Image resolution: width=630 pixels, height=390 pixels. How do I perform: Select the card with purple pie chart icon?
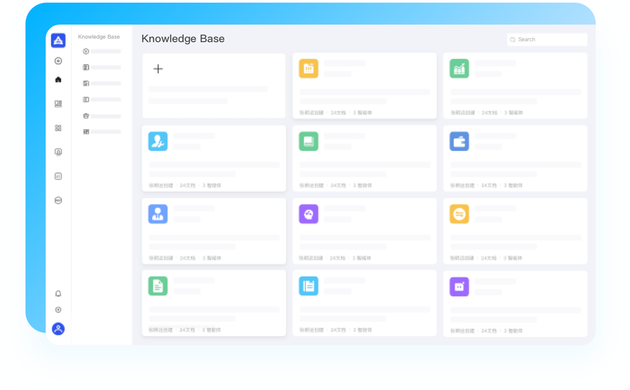click(364, 231)
